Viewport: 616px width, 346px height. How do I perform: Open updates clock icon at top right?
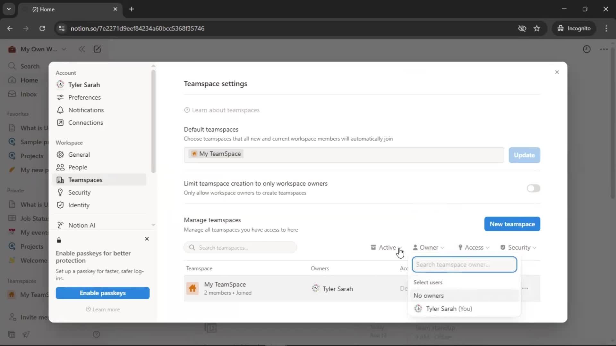[586, 49]
